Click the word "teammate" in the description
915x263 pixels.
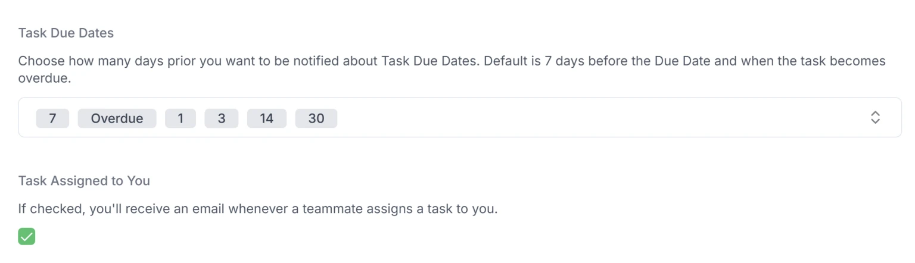point(331,209)
